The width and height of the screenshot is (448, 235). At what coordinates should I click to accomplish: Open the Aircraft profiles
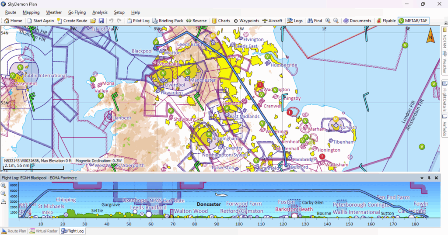272,21
